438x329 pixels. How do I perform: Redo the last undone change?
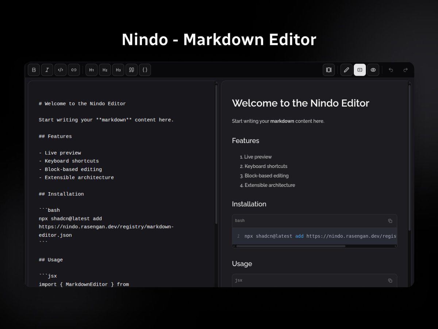point(405,70)
